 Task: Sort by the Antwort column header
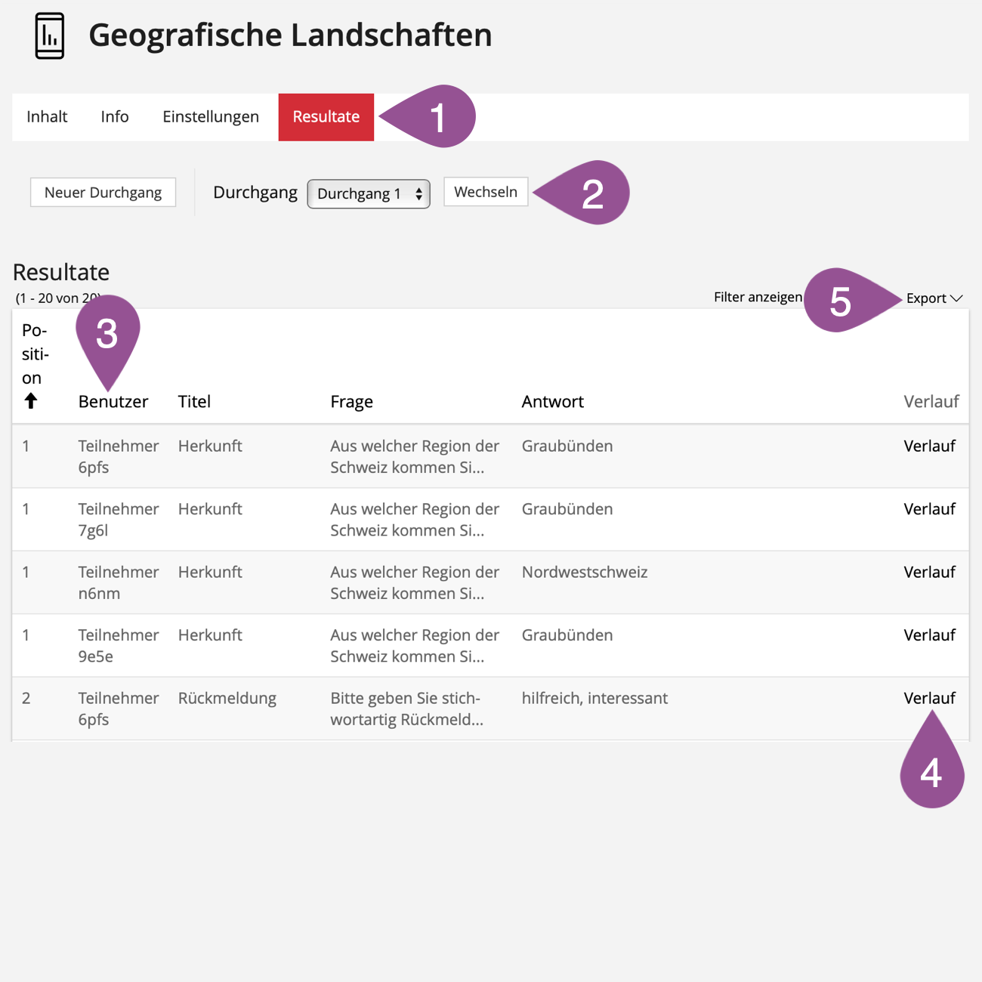click(x=552, y=402)
